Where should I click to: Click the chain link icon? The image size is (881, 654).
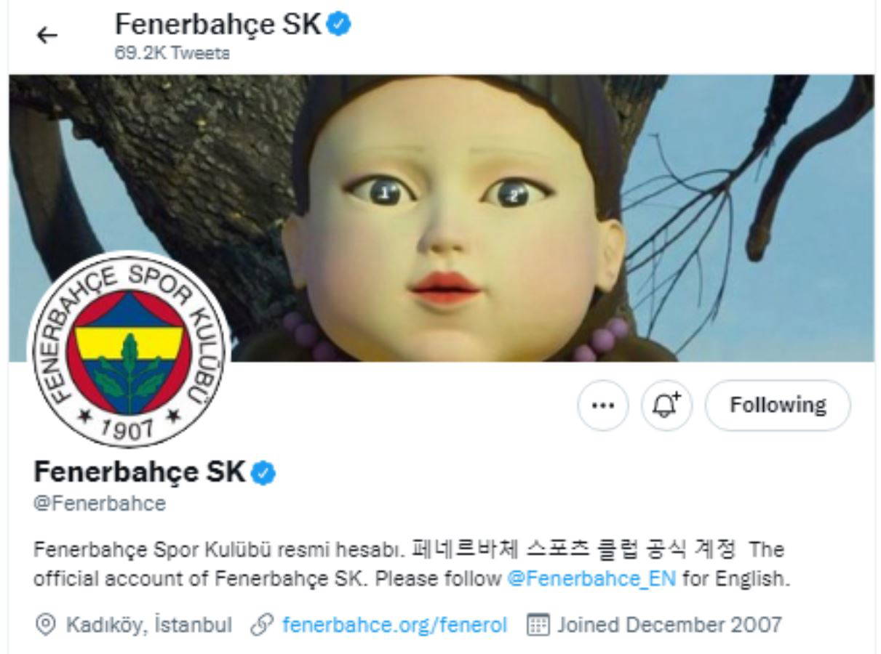pyautogui.click(x=261, y=625)
